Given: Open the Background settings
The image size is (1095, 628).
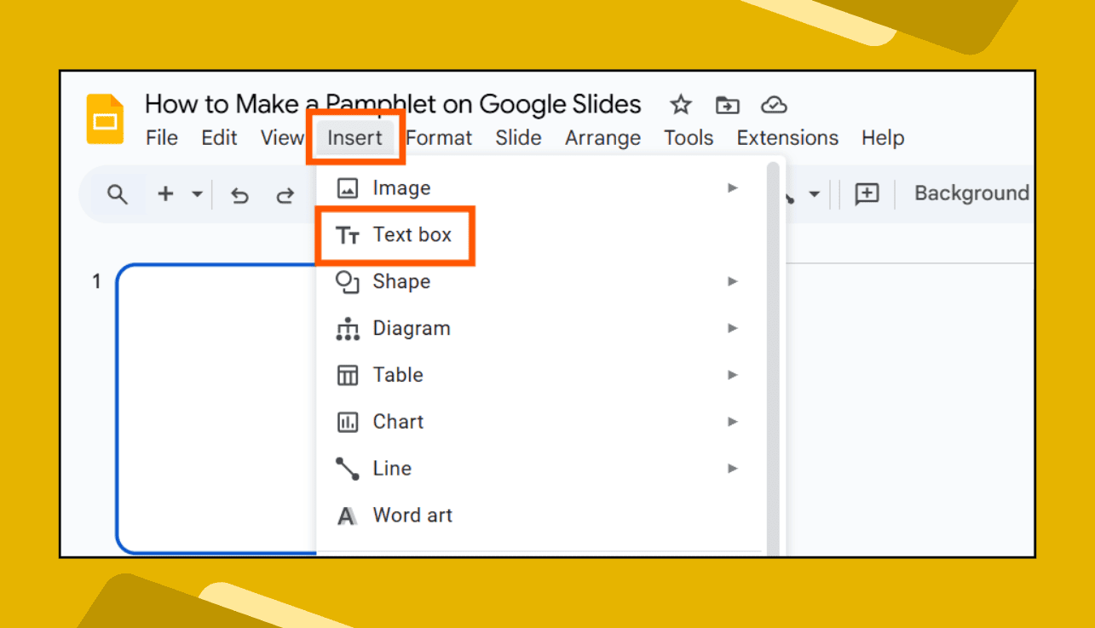Looking at the screenshot, I should click(971, 193).
